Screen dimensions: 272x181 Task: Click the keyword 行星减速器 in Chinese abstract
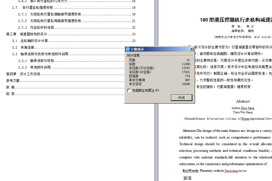click(x=225, y=87)
